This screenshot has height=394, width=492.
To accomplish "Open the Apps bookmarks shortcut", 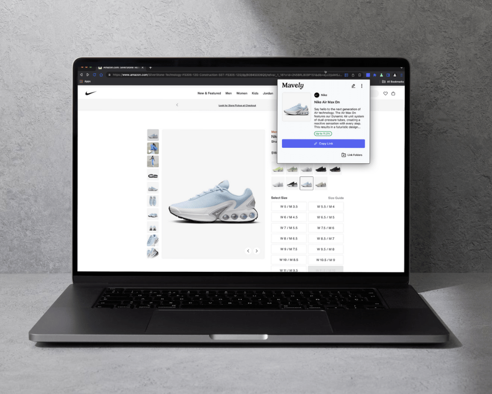I will 85,81.
